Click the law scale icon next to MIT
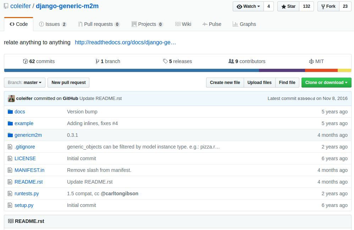 (x=311, y=61)
